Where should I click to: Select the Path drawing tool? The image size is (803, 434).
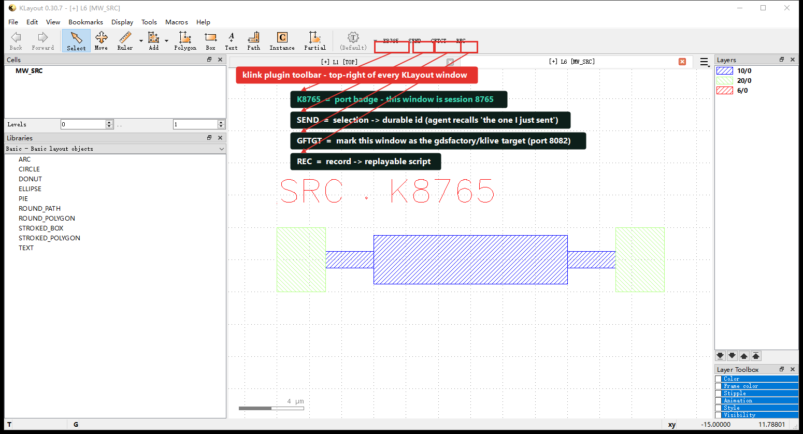(x=253, y=41)
